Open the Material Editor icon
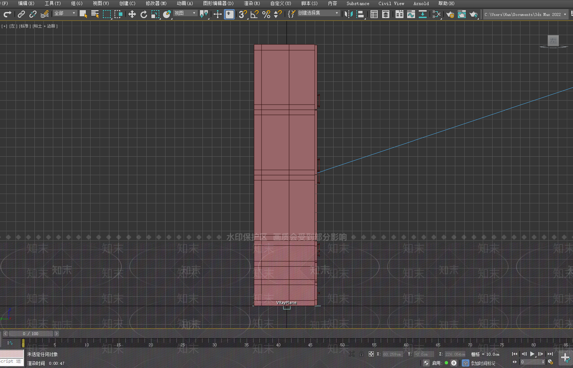 point(437,14)
